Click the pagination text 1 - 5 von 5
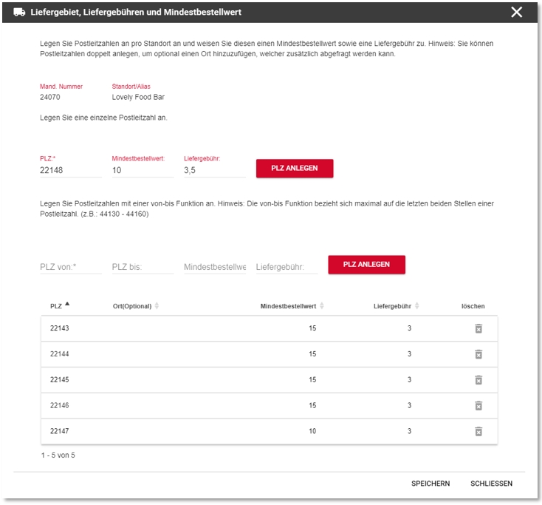The width and height of the screenshot is (542, 505). pos(58,455)
